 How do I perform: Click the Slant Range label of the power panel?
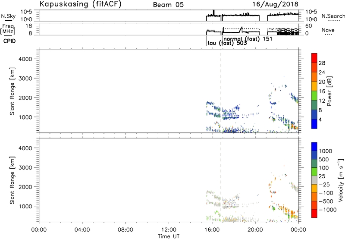click(x=12, y=91)
